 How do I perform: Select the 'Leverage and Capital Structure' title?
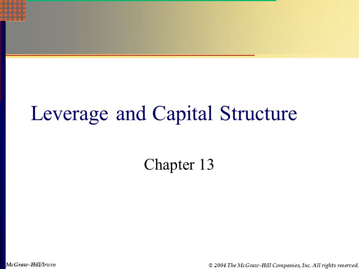[x=164, y=114]
